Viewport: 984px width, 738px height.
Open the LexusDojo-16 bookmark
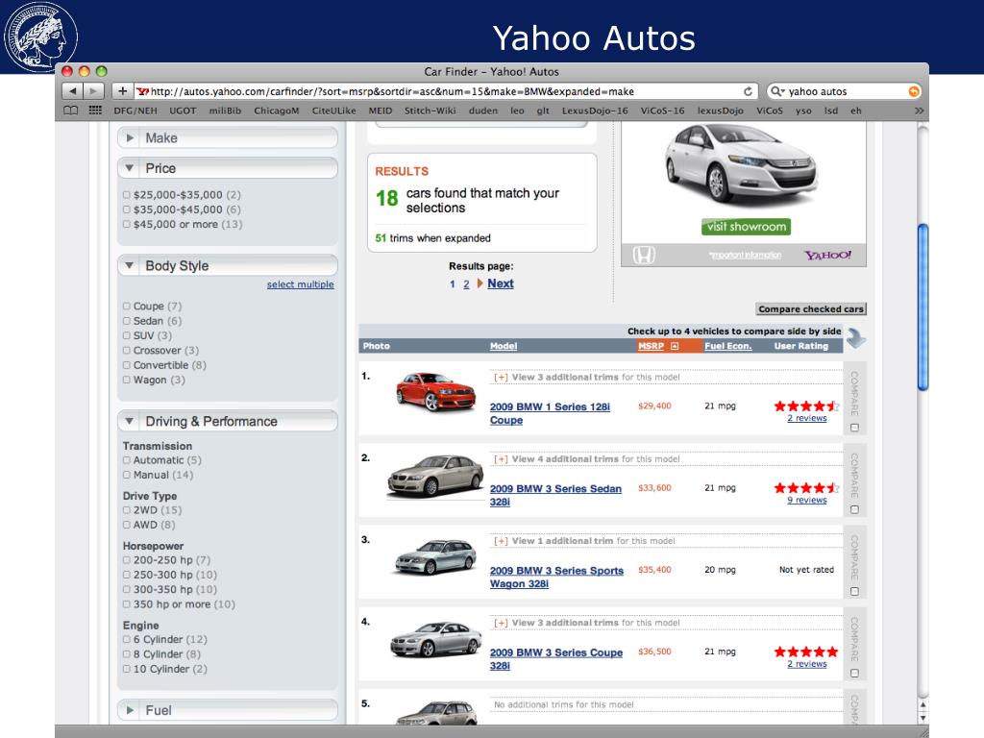[595, 111]
